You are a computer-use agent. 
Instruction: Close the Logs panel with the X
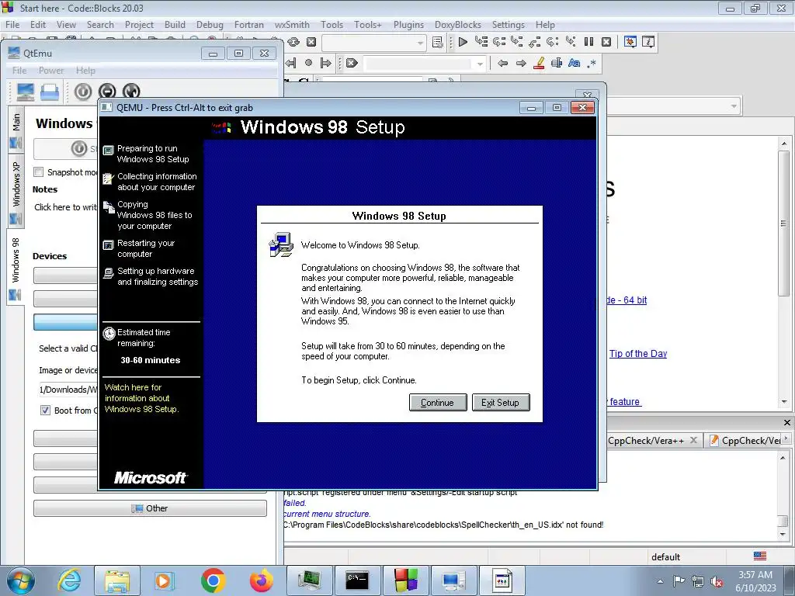(787, 422)
